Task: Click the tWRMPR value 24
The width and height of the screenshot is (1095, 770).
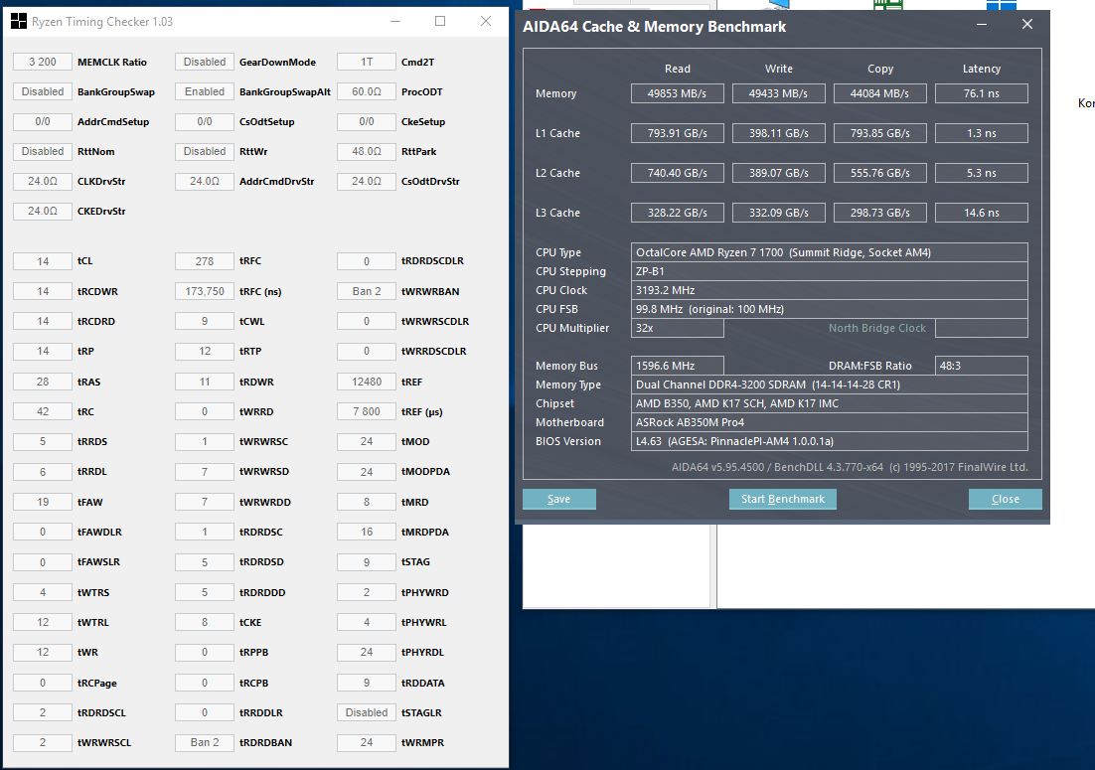Action: point(367,743)
